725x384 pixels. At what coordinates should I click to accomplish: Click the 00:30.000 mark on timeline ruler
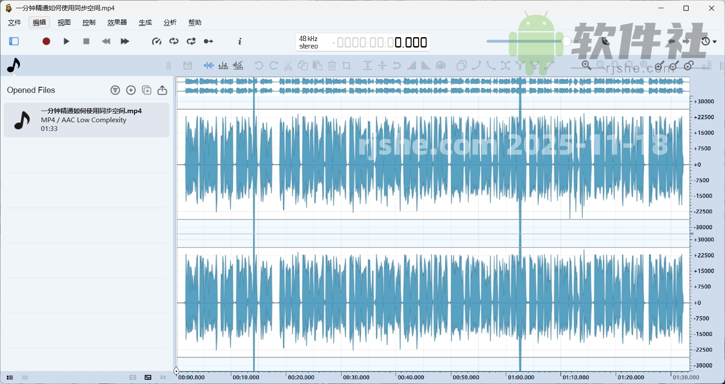[356, 378]
